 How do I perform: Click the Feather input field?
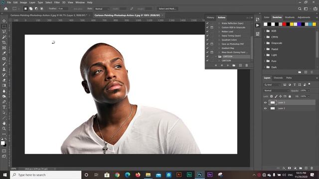coord(63,9)
